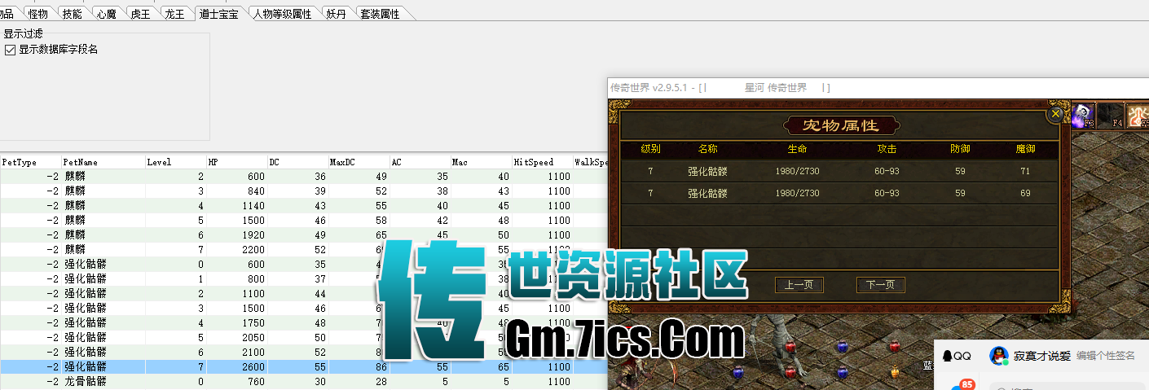Click the MaxDC column header

tap(359, 162)
